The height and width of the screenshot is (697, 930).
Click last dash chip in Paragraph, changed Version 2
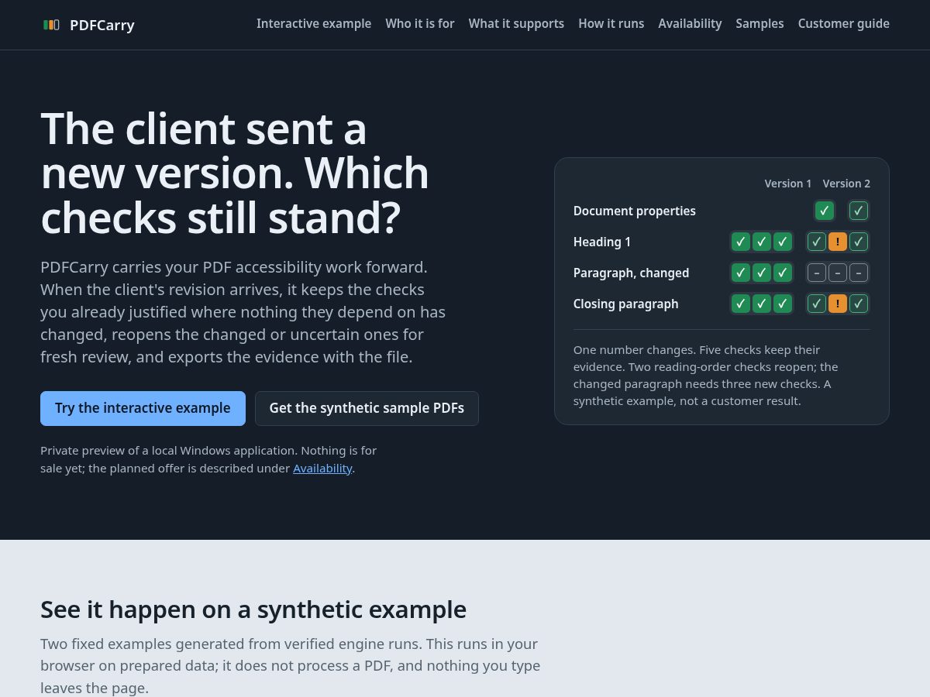[859, 273]
